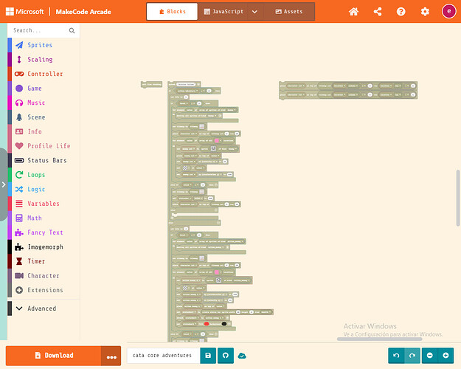
Task: Expand the Advanced categories section
Action: click(44, 308)
